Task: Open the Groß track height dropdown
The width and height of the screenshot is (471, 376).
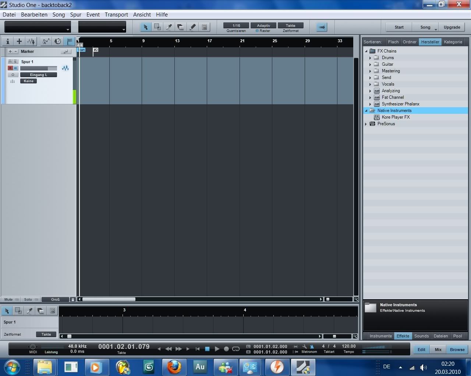Action: 56,299
